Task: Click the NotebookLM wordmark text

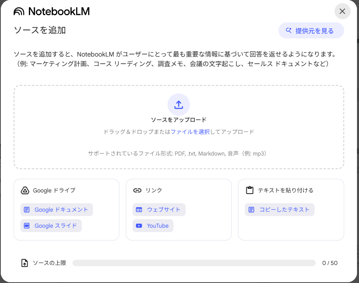Action: (x=59, y=12)
